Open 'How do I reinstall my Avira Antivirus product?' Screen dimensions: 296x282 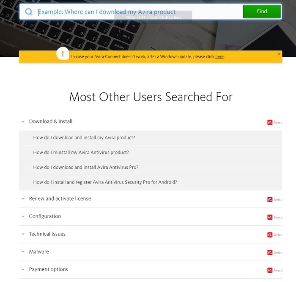point(81,153)
